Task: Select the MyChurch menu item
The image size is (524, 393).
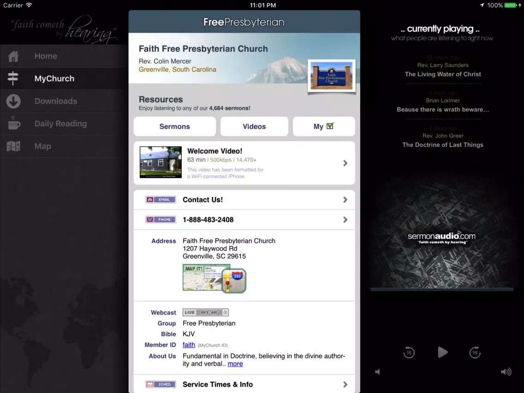Action: pyautogui.click(x=54, y=78)
